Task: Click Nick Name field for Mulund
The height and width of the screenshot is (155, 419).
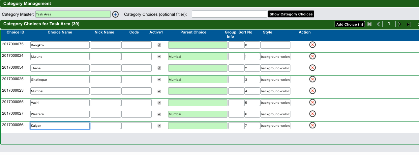Action: (x=106, y=56)
